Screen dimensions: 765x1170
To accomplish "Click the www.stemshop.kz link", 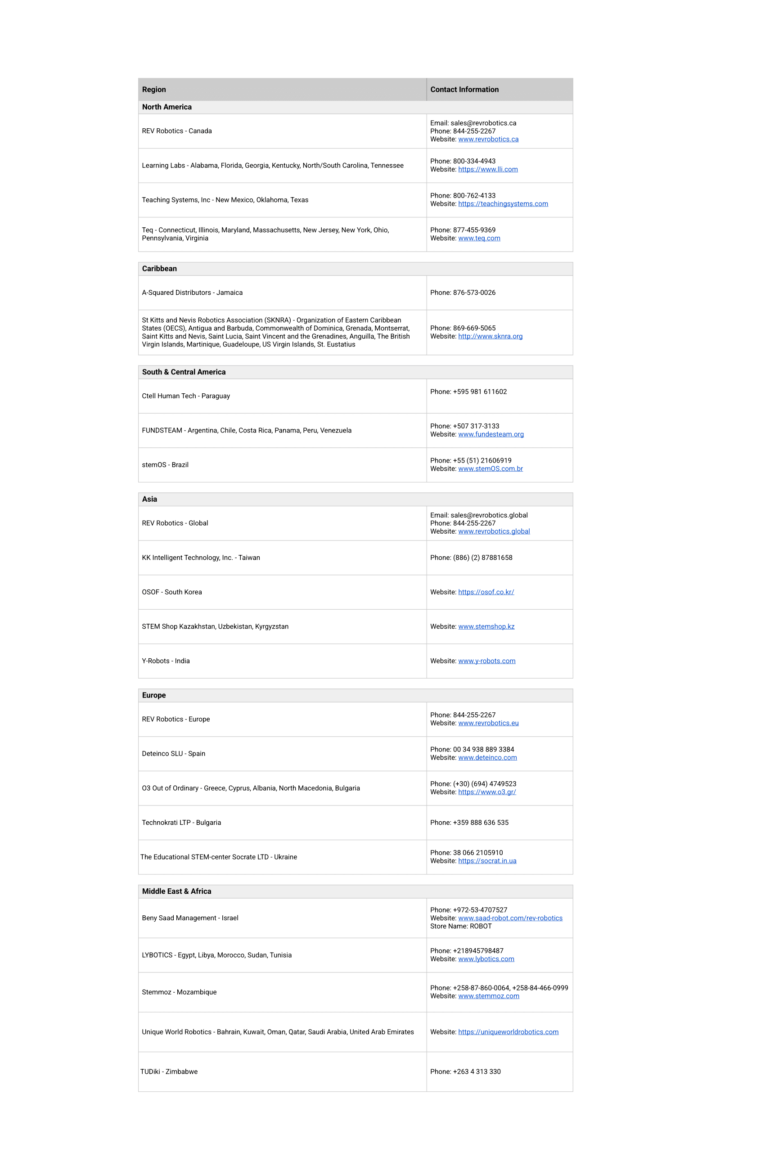I will [x=486, y=626].
